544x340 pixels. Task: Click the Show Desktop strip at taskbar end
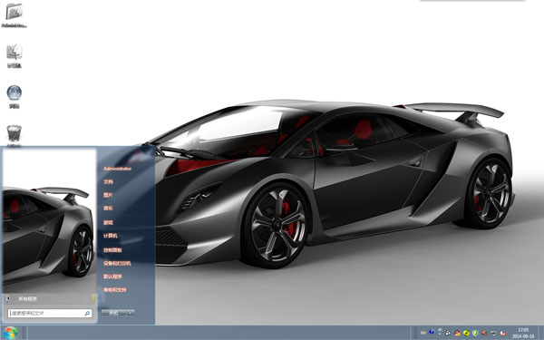(541, 333)
